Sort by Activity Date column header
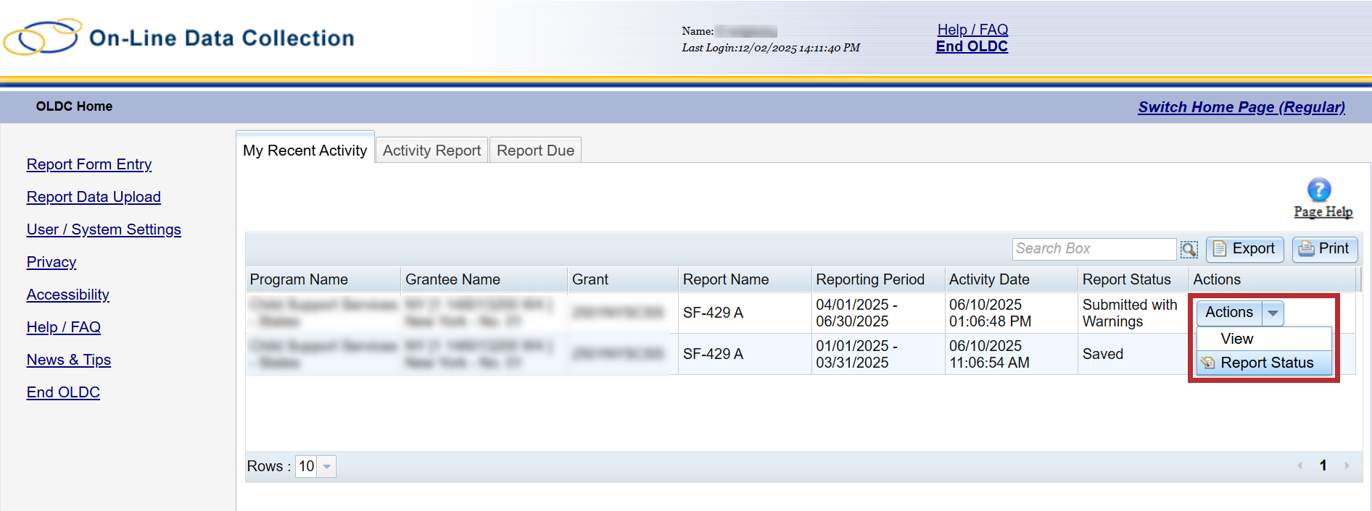 [x=989, y=279]
